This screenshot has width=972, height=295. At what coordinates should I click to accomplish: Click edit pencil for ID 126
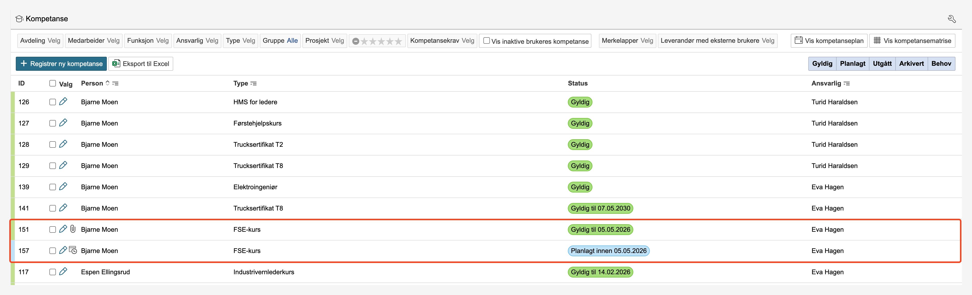(63, 101)
